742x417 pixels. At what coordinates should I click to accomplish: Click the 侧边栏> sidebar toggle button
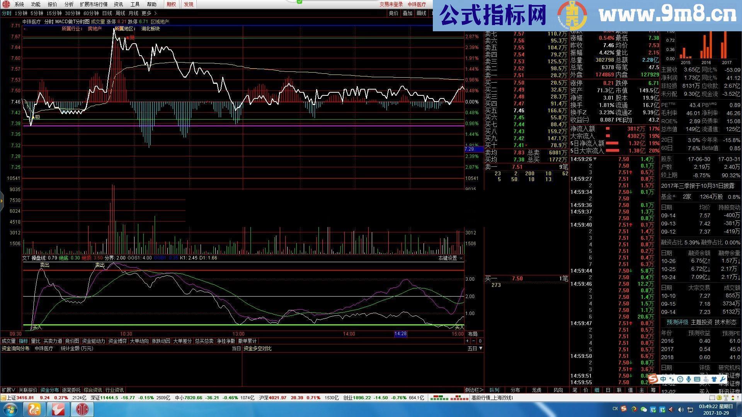click(x=474, y=390)
